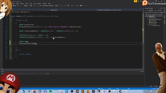Click on 'return false;' code line
Screen dimensions: 166x93
(x=25, y=54)
